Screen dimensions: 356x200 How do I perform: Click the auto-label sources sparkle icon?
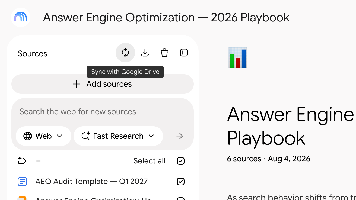(22, 161)
